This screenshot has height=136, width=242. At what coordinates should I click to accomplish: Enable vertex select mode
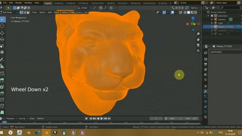pos(21,12)
